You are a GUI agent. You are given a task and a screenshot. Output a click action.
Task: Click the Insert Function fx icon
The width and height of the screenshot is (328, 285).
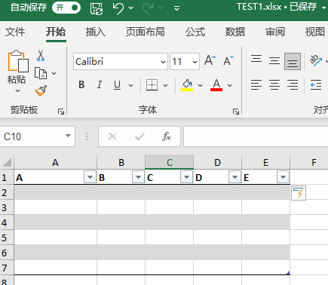tap(167, 136)
